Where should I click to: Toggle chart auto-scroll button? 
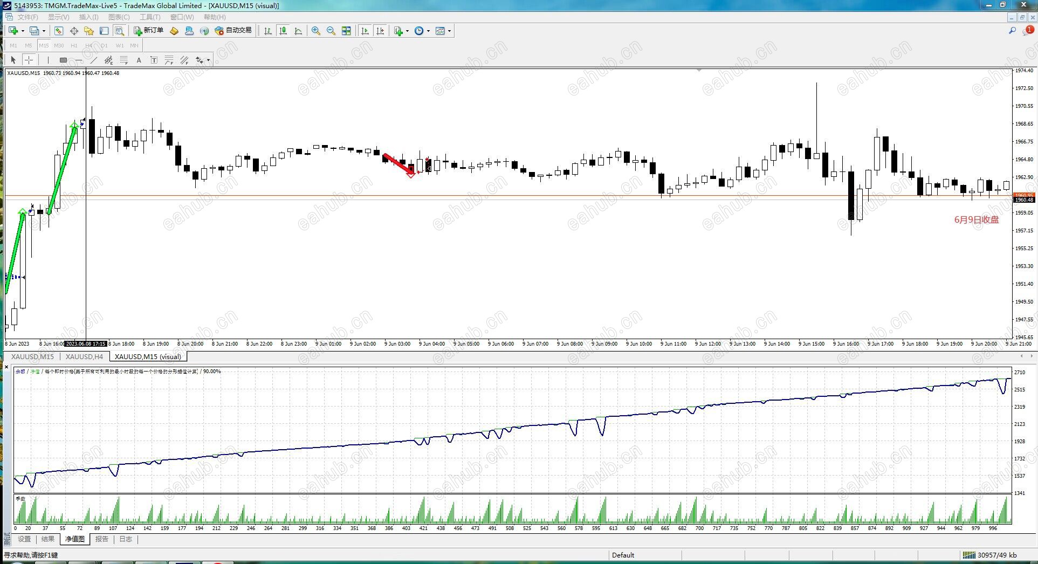click(x=365, y=31)
